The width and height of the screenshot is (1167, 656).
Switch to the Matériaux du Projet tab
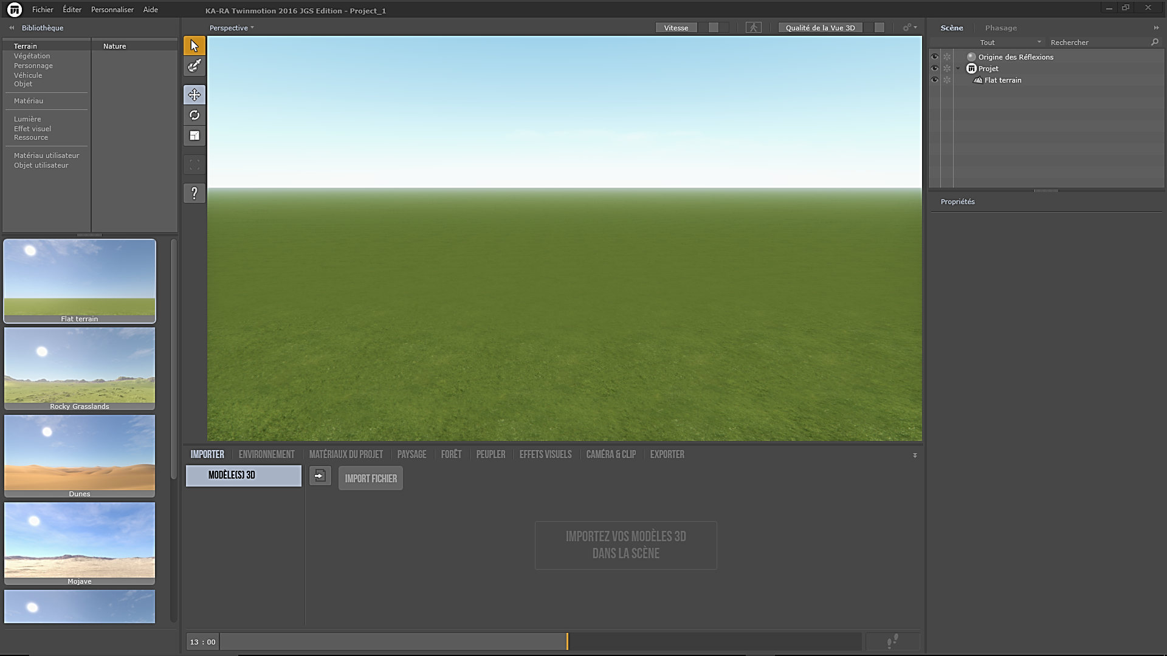[346, 454]
